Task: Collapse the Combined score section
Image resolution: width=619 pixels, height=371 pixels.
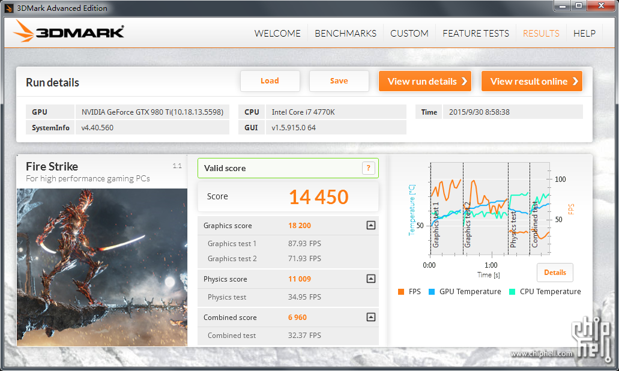Action: click(370, 317)
